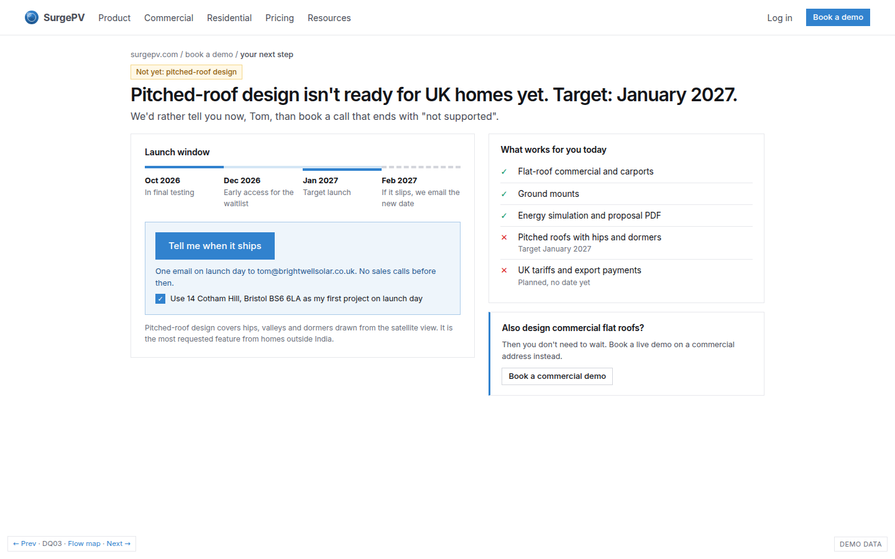The height and width of the screenshot is (559, 895).
Task: Open the Resources nav item
Action: coord(329,18)
